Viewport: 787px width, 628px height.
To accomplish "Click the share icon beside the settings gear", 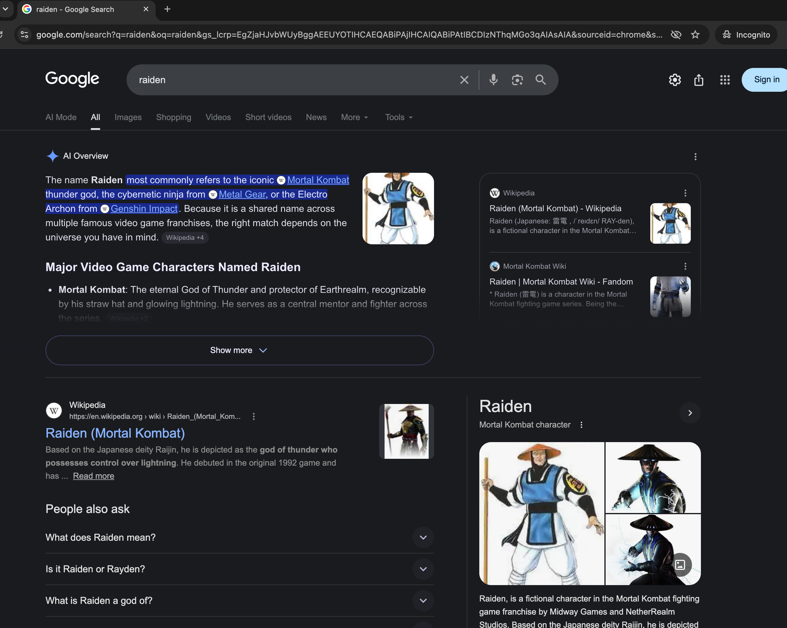I will [x=699, y=80].
